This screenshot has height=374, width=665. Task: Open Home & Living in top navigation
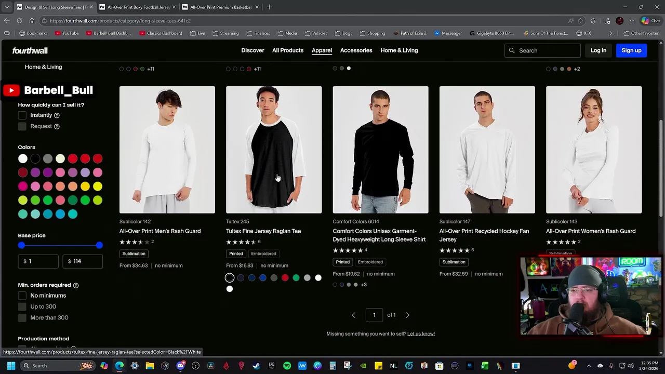[399, 50]
